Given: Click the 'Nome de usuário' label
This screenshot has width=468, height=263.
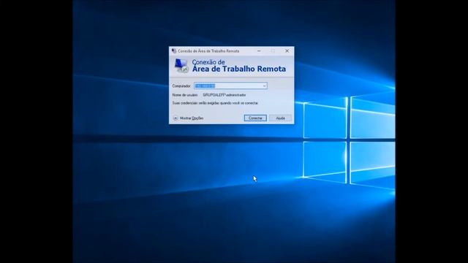Looking at the screenshot, I should pos(185,95).
